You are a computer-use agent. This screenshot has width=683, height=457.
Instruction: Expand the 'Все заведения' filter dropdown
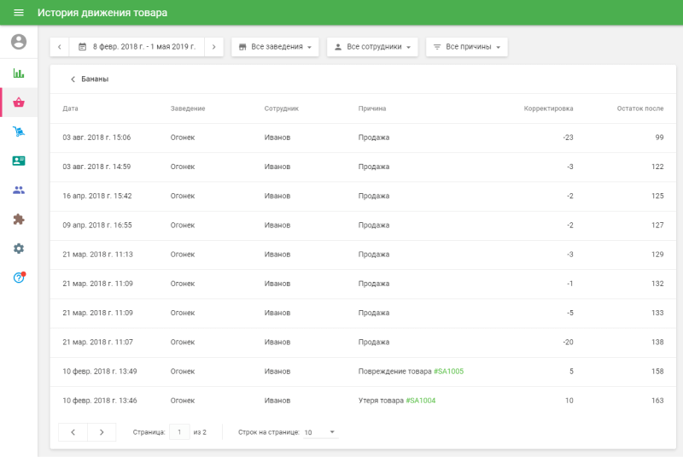coord(275,47)
